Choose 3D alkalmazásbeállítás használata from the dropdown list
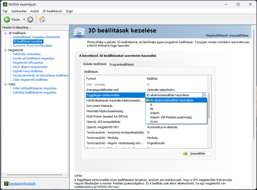Image resolution: width=257 pixels, height=190 pixels. click(176, 100)
